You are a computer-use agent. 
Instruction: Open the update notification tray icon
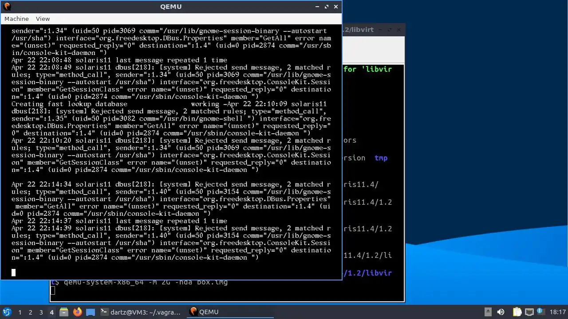(x=540, y=312)
